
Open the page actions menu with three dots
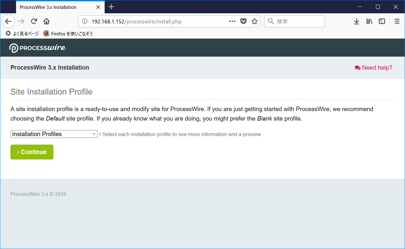tap(232, 21)
